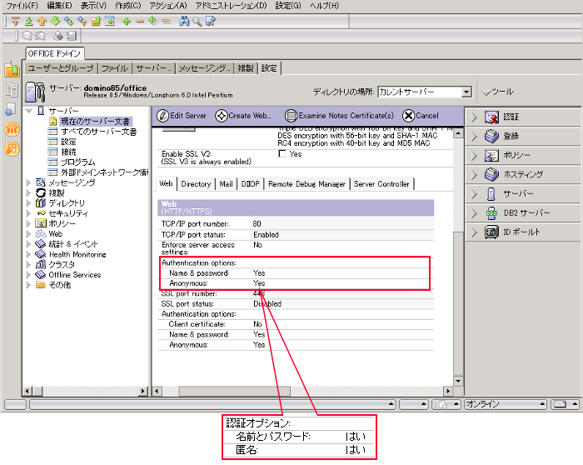Expand the 登録 tools section
Viewport: 583px width, 465px height.
(474, 137)
